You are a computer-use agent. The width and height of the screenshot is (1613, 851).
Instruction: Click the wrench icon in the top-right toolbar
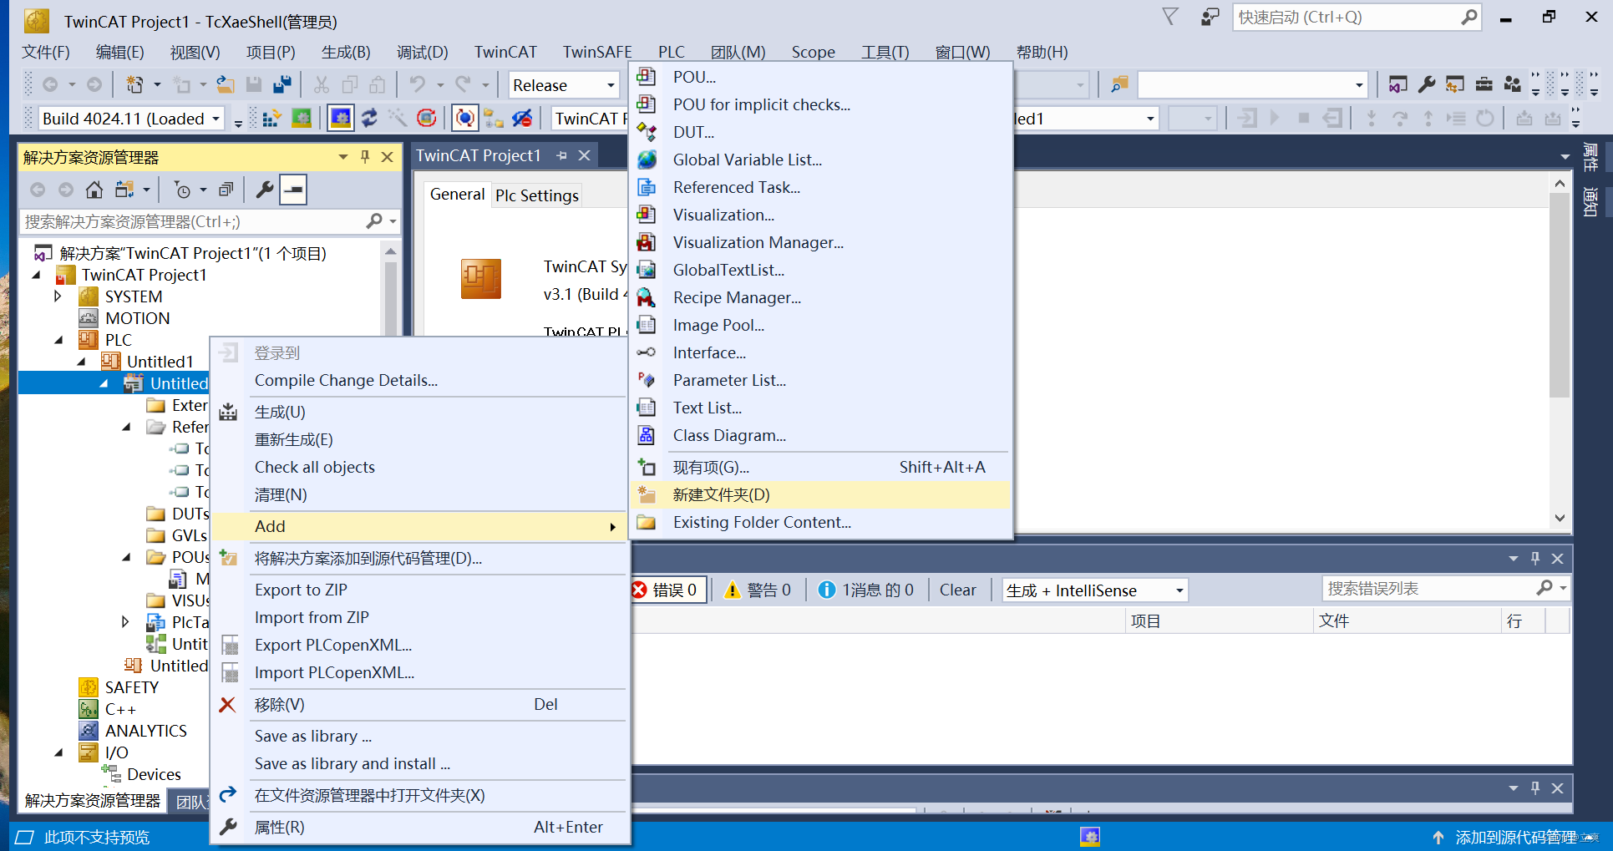(x=1427, y=84)
